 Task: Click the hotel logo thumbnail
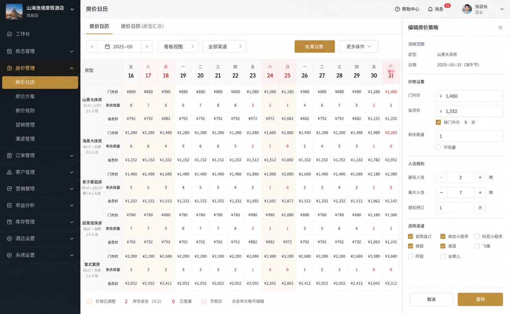point(14,12)
